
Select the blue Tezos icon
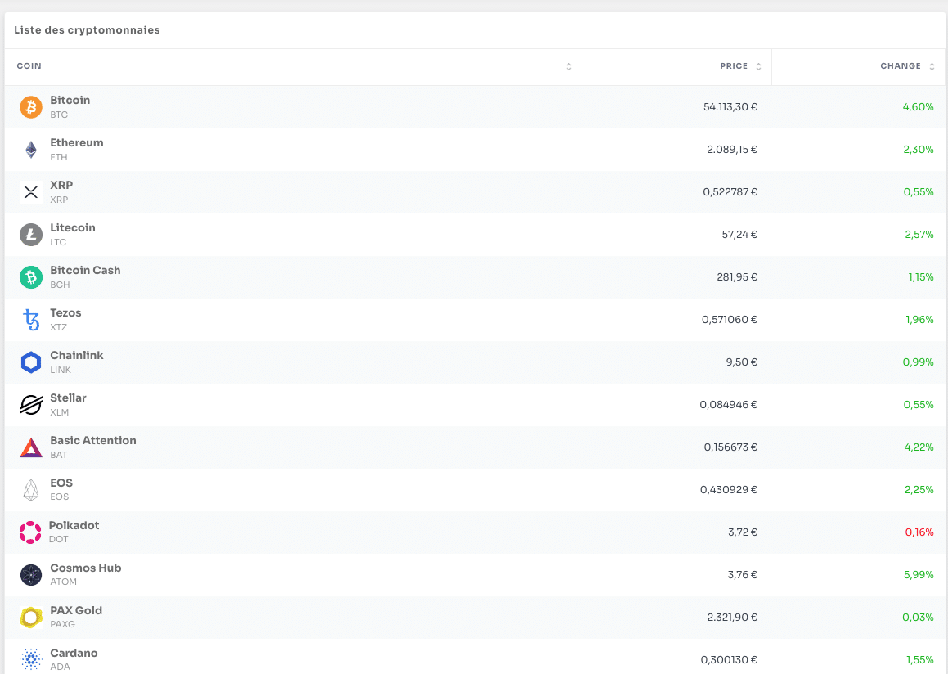(x=31, y=320)
